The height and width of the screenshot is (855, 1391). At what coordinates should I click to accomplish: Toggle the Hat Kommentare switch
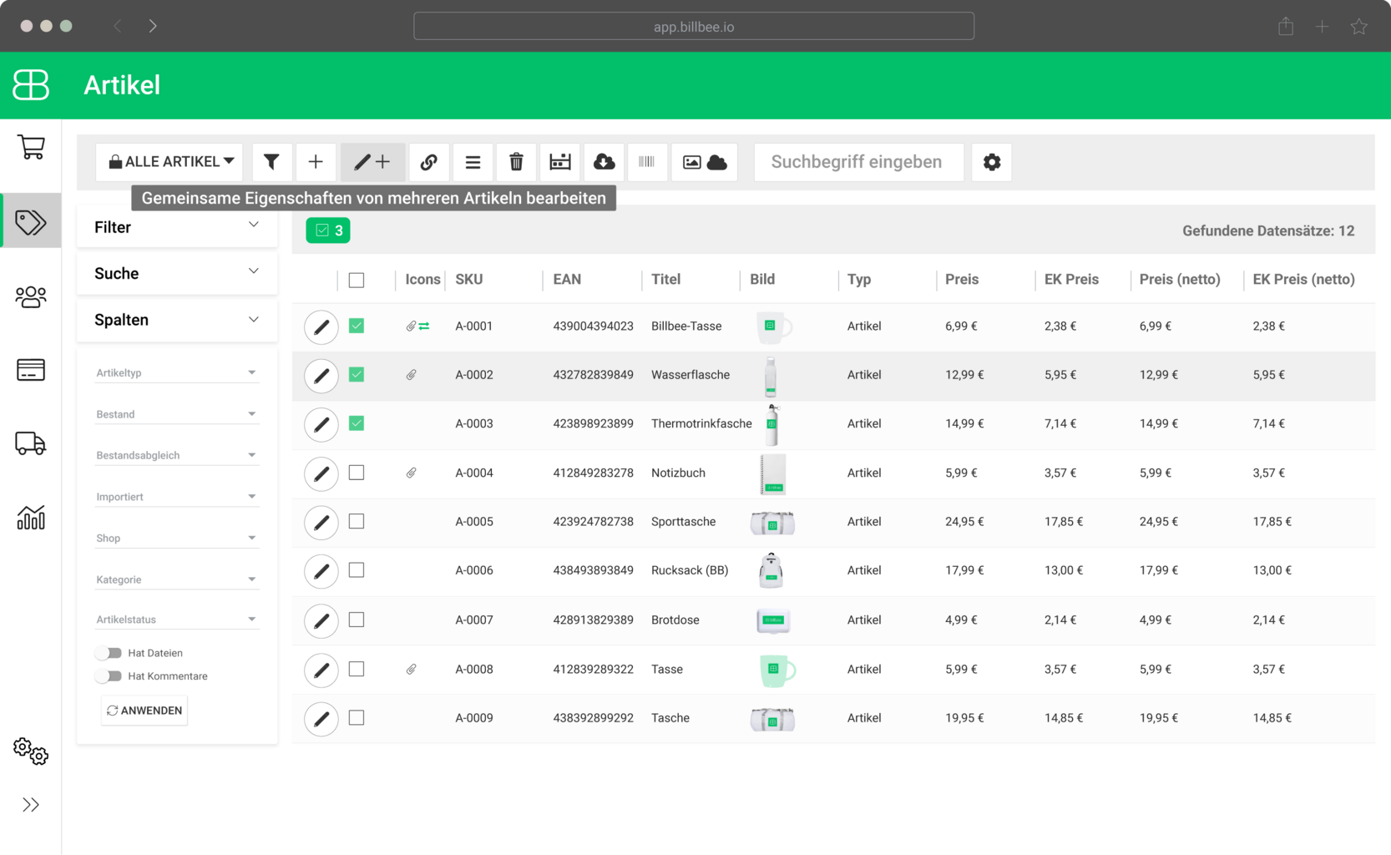[x=109, y=676]
